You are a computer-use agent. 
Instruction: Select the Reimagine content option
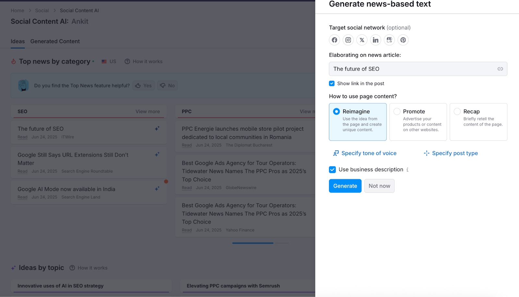(358, 122)
